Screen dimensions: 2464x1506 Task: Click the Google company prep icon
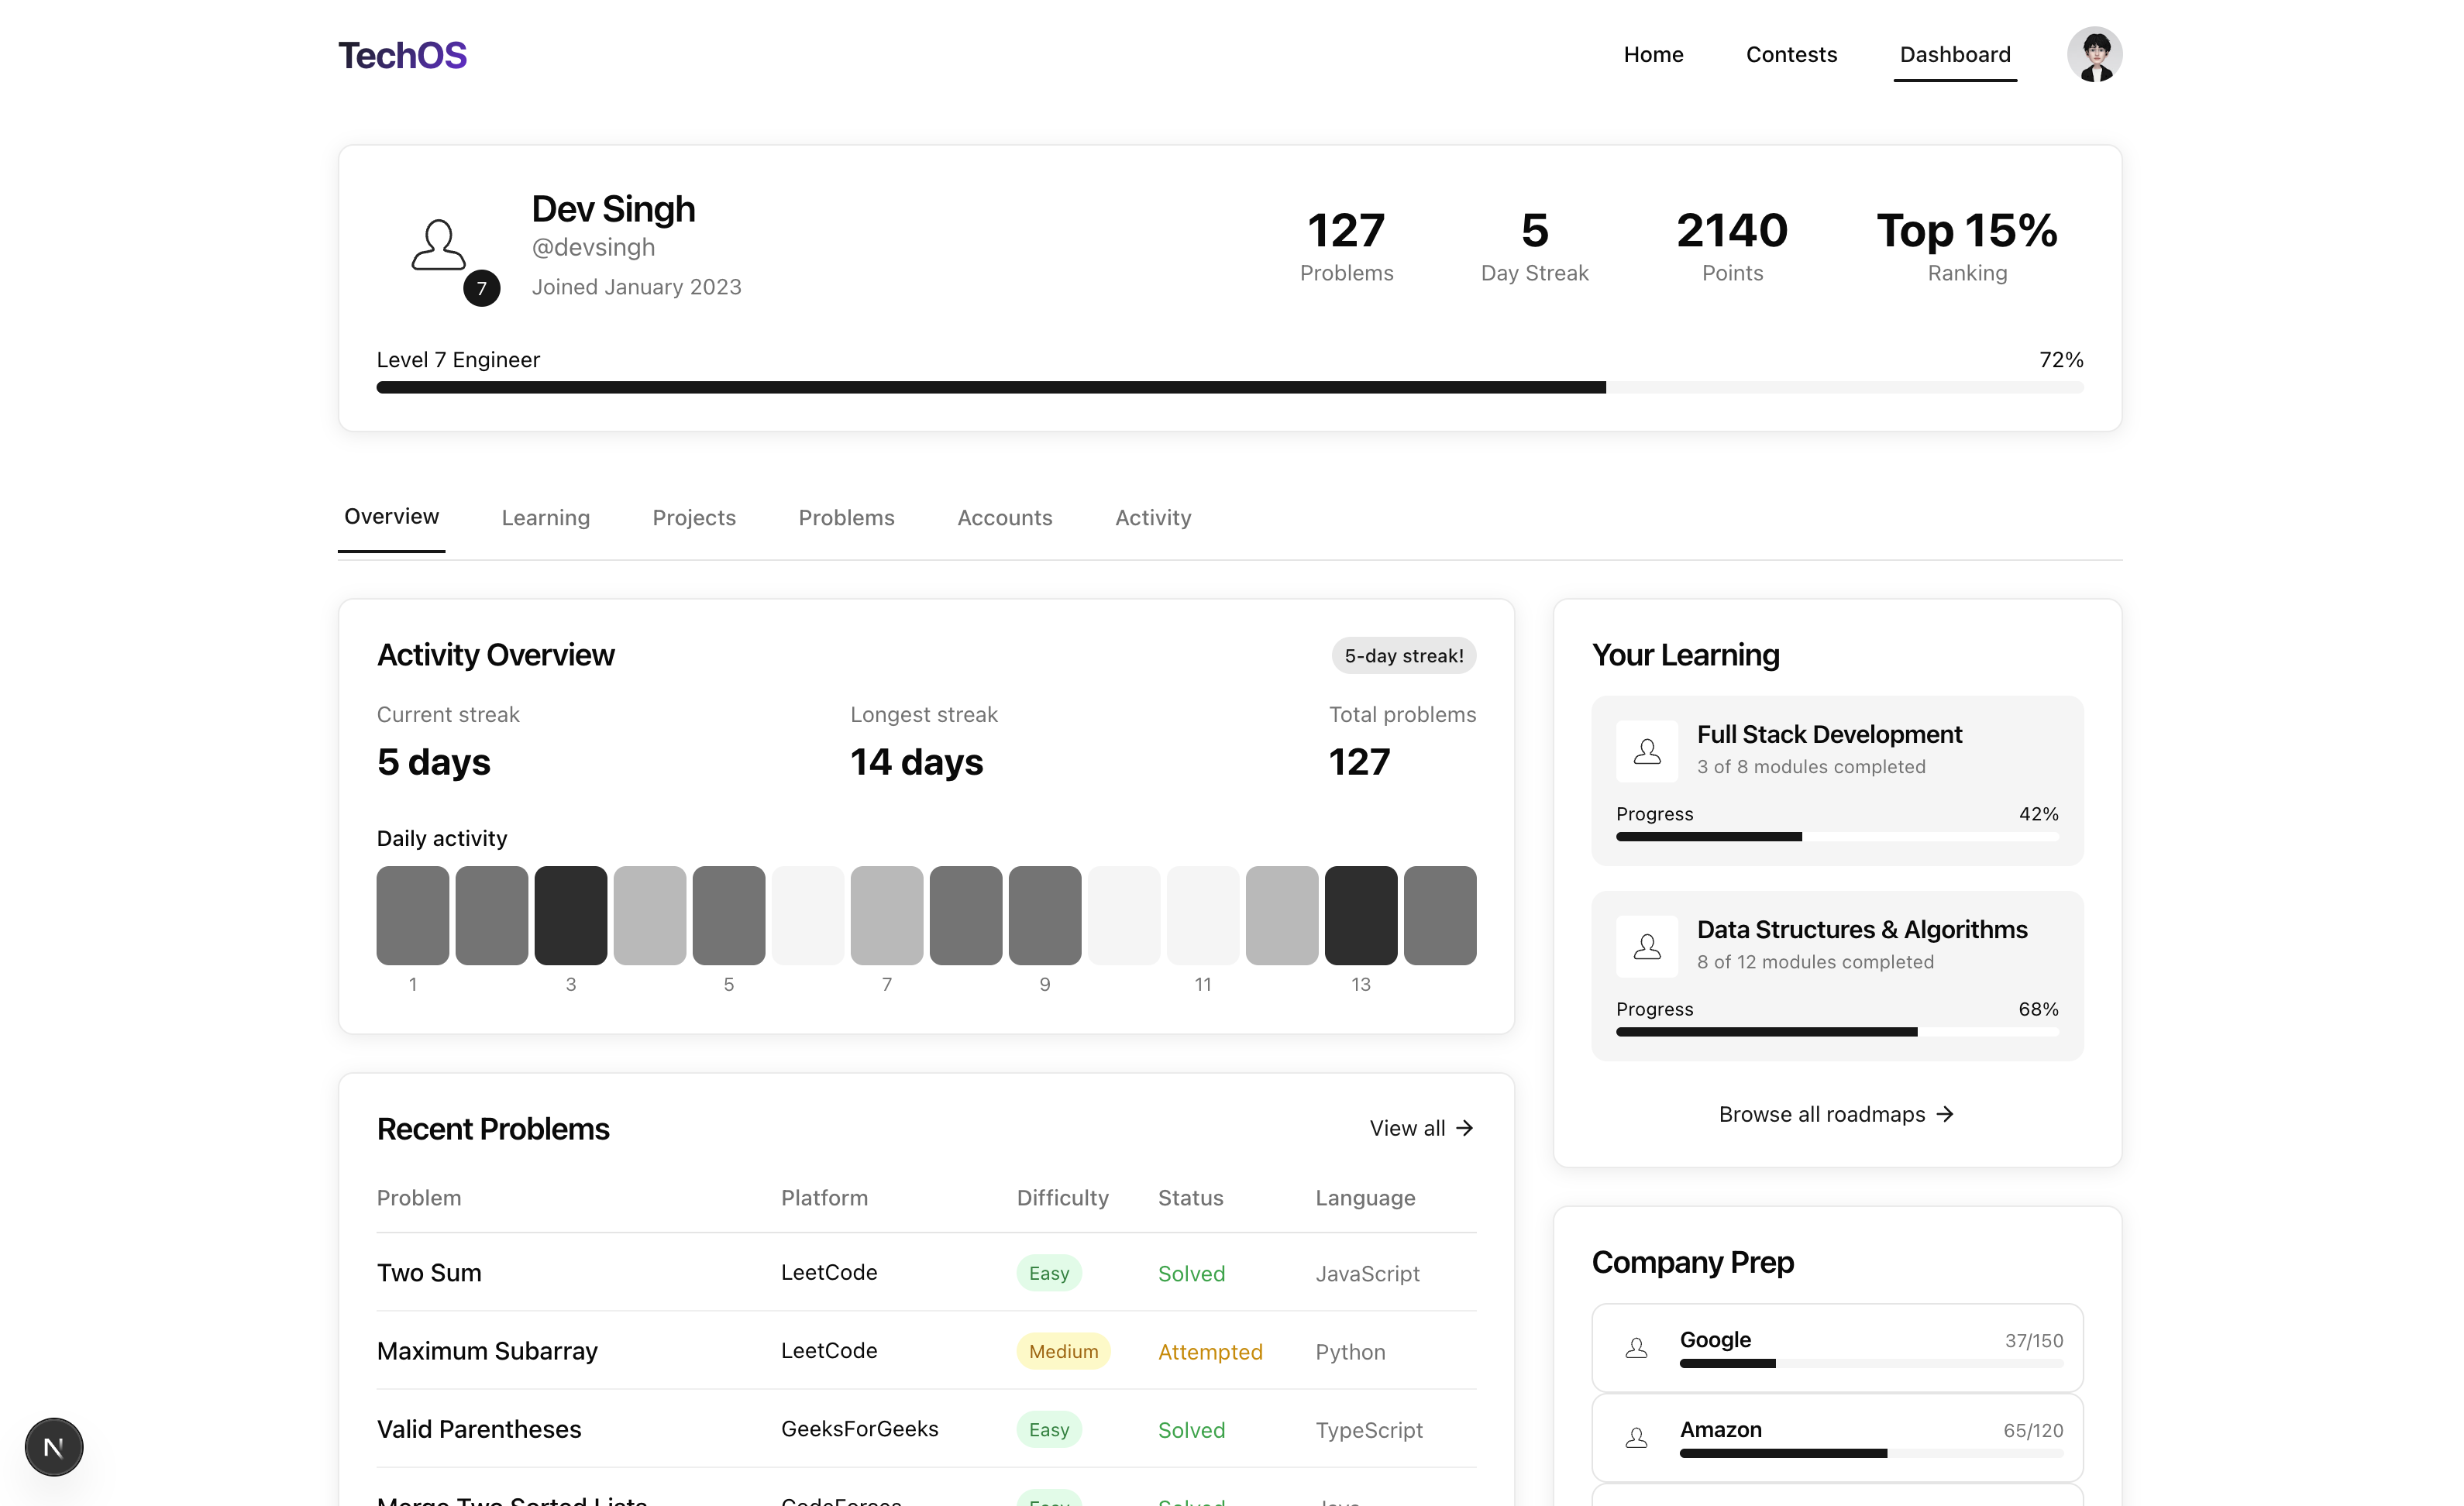point(1637,1347)
